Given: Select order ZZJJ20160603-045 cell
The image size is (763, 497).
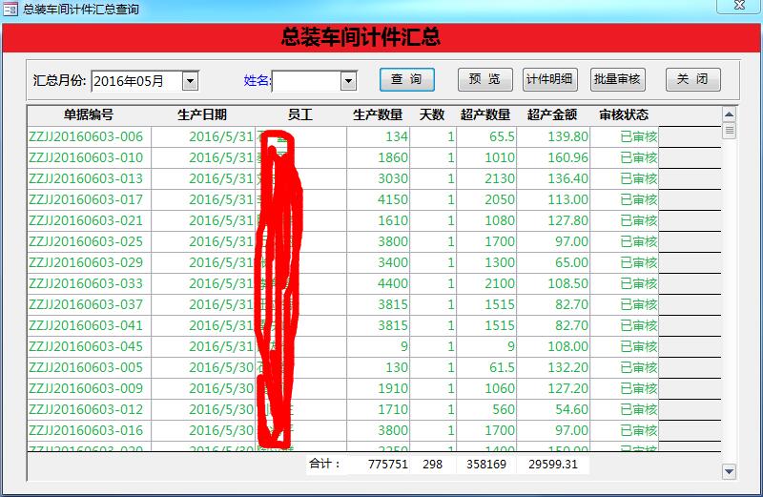Looking at the screenshot, I should (x=88, y=346).
